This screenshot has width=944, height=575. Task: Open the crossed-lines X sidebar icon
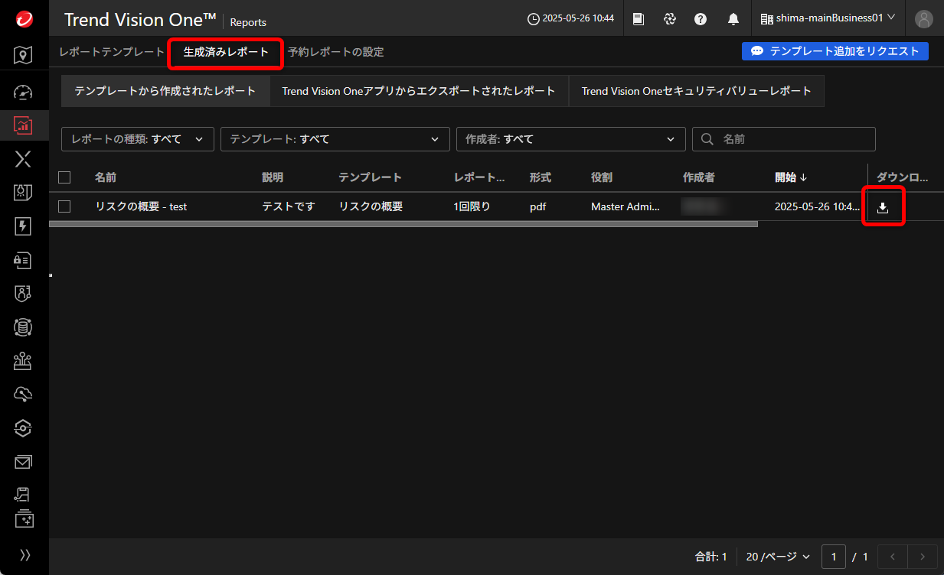tap(24, 159)
